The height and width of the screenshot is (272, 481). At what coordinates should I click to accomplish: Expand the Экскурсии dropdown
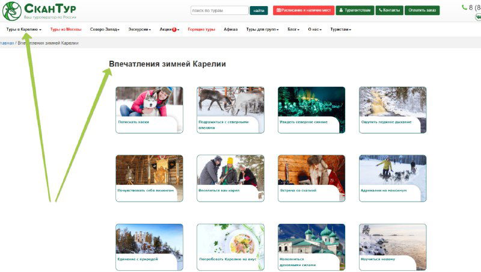point(139,29)
